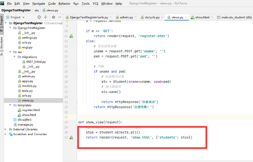253x162 pixels.
Task: Select stu admin.py in project tree
Action: [x=29, y=76]
